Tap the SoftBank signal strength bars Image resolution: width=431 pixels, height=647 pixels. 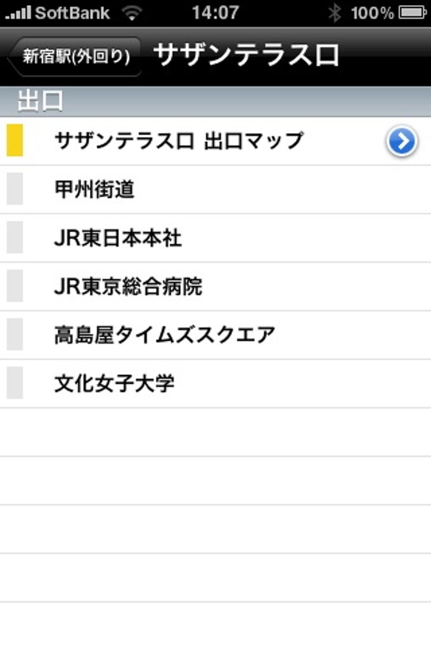pos(18,13)
